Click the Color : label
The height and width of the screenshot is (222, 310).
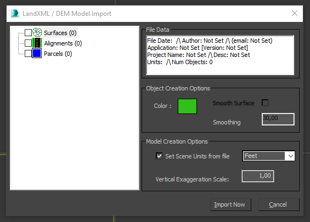[x=162, y=106]
